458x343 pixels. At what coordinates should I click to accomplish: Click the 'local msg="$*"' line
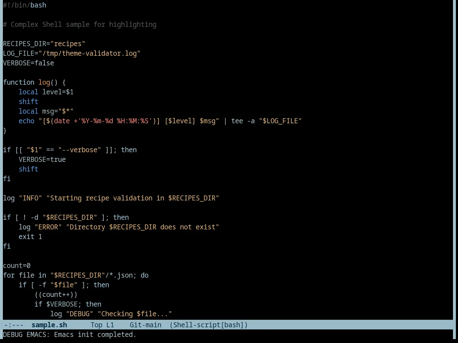[x=46, y=111]
